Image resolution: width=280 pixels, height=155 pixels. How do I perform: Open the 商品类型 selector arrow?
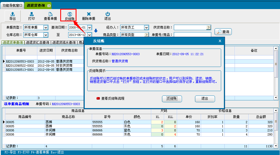(146, 35)
